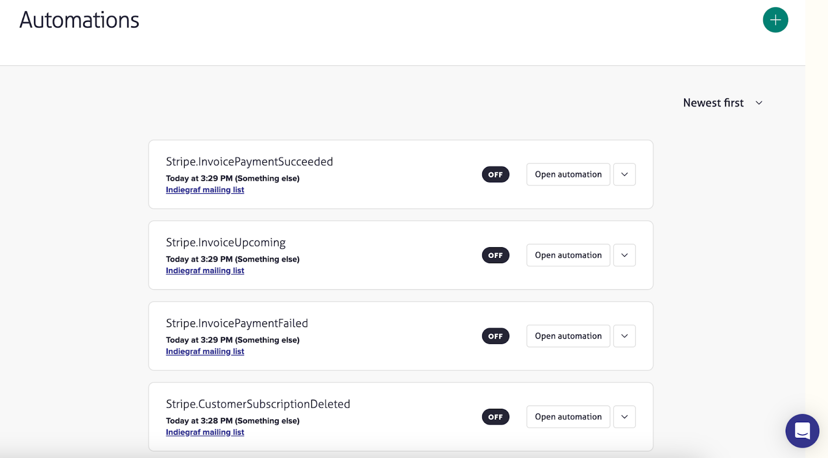Image resolution: width=828 pixels, height=458 pixels.
Task: Open automation for Stripe.CustomerSubscriptionDeleted
Action: click(568, 417)
